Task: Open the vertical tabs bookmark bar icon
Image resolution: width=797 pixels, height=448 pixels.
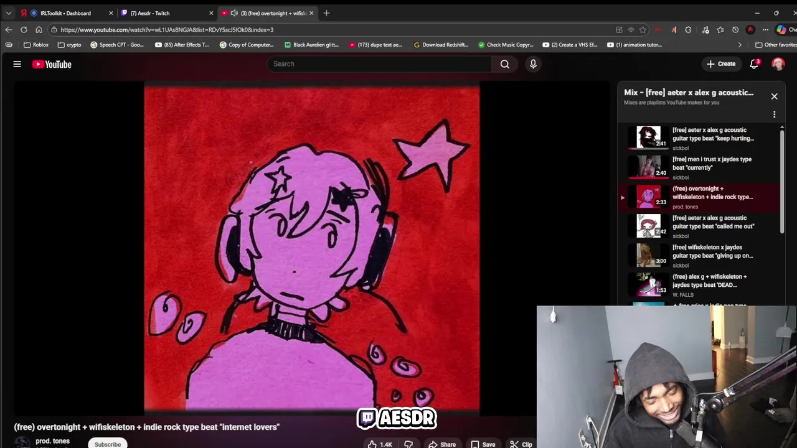Action: [x=9, y=45]
